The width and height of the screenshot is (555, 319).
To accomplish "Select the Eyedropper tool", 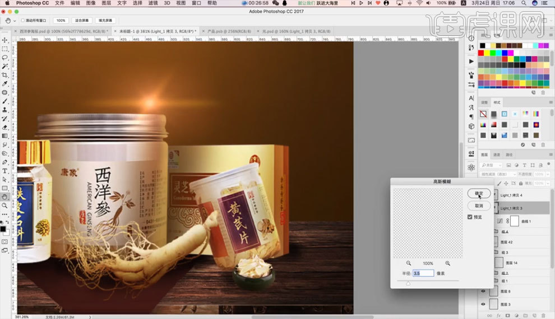I will tap(5, 84).
